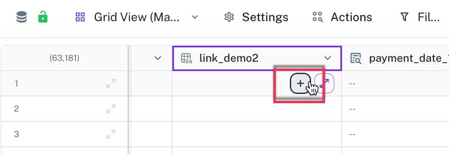Open the Settings menu
The image size is (449, 154).
[x=256, y=17]
